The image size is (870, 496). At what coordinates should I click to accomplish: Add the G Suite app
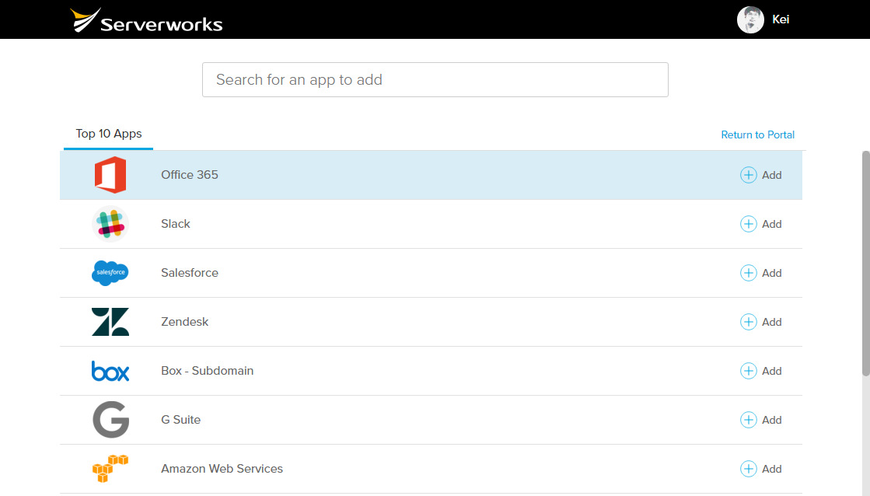(760, 420)
